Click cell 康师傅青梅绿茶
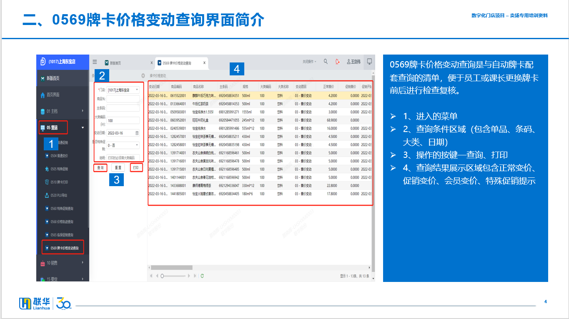The width and height of the screenshot is (569, 319). click(204, 185)
